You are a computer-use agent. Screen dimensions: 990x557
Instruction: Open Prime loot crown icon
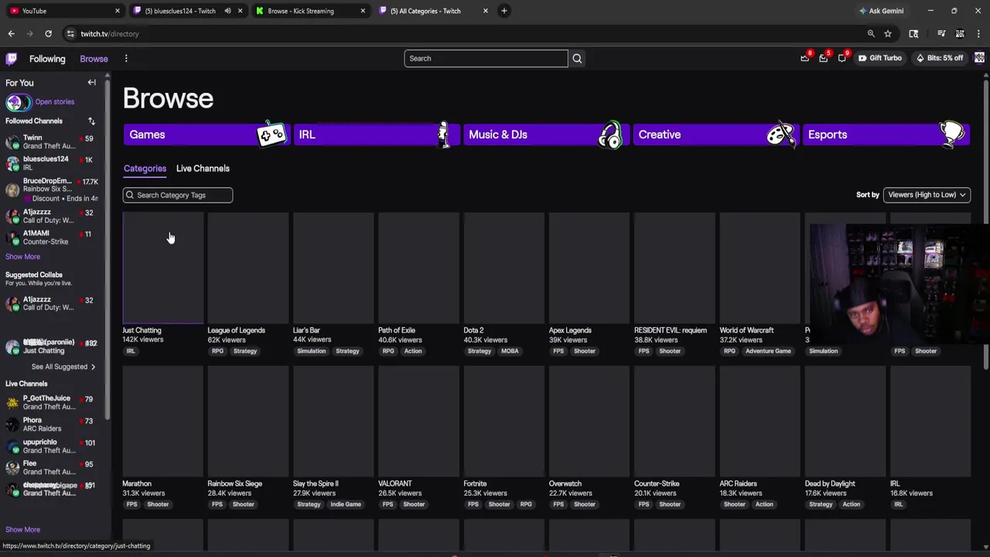[x=805, y=58]
